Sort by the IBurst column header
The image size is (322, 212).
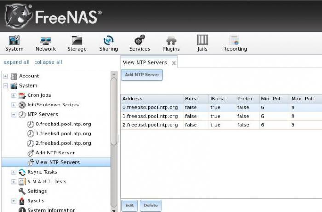pos(222,99)
